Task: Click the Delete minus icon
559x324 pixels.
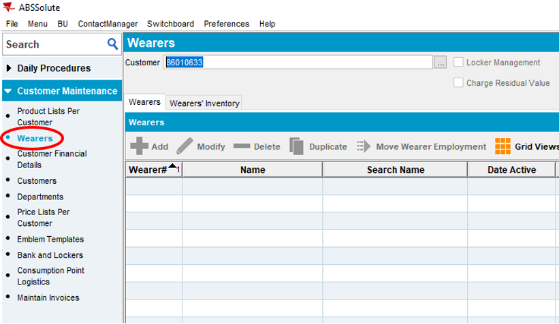Action: coord(242,146)
